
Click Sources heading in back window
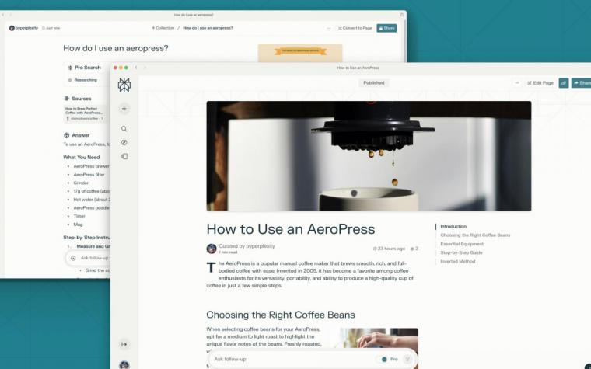click(x=78, y=99)
